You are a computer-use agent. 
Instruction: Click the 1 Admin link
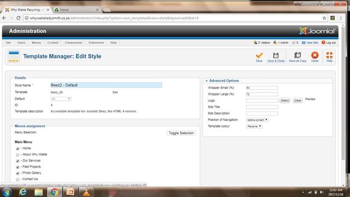coord(281,43)
